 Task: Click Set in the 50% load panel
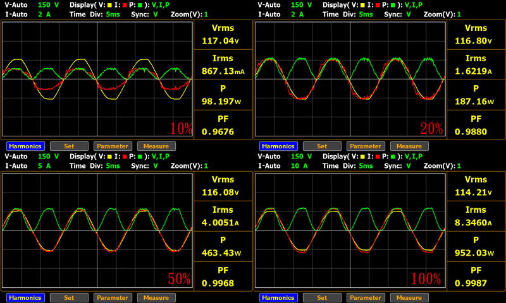pos(69,297)
